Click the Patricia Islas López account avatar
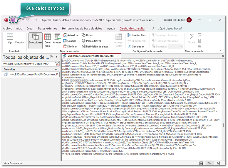The width and height of the screenshot is (228, 168). pos(189,20)
